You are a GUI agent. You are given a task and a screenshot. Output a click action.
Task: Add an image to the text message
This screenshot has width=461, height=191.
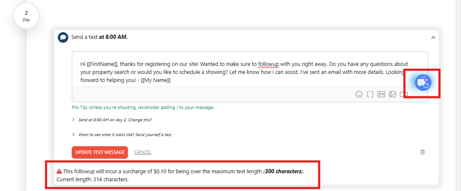393,94
